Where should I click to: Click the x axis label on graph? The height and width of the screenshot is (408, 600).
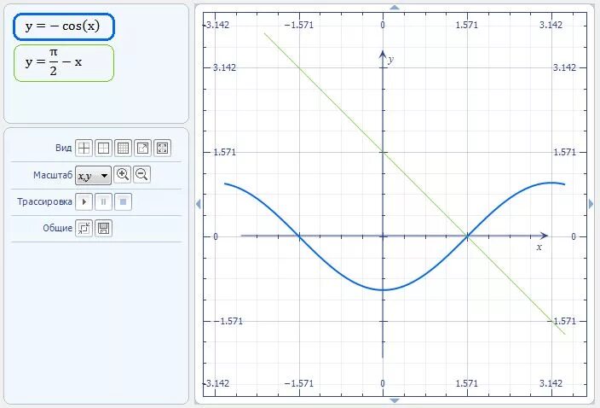pos(539,247)
